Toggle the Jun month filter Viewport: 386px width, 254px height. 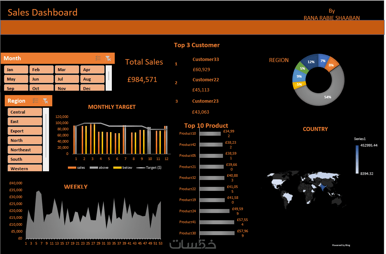point(41,79)
